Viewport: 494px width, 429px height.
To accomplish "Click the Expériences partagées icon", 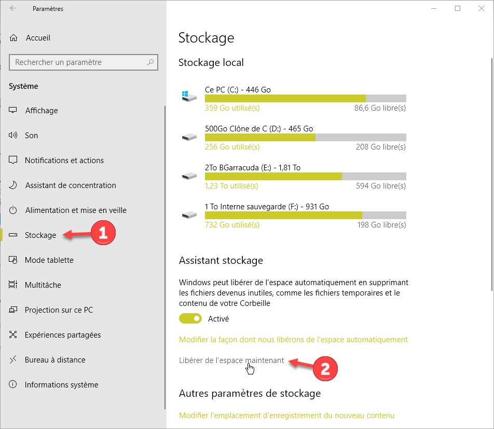I will pos(13,335).
